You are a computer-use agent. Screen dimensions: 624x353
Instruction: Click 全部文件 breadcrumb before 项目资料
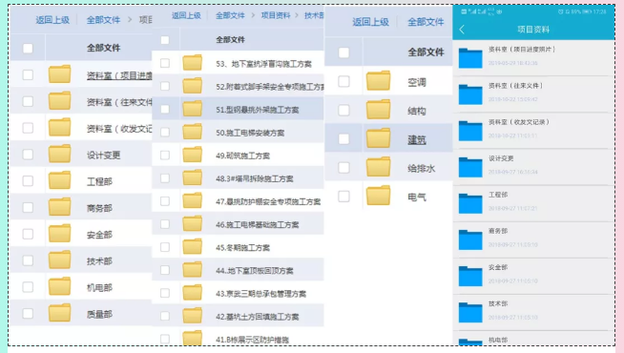230,15
